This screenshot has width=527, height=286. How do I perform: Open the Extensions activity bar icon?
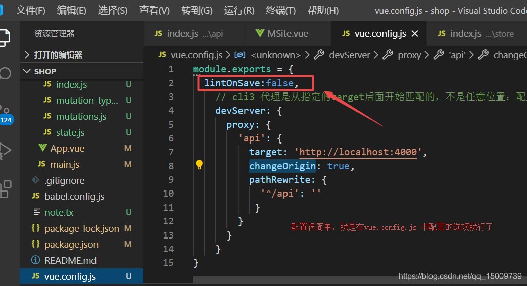pyautogui.click(x=6, y=189)
